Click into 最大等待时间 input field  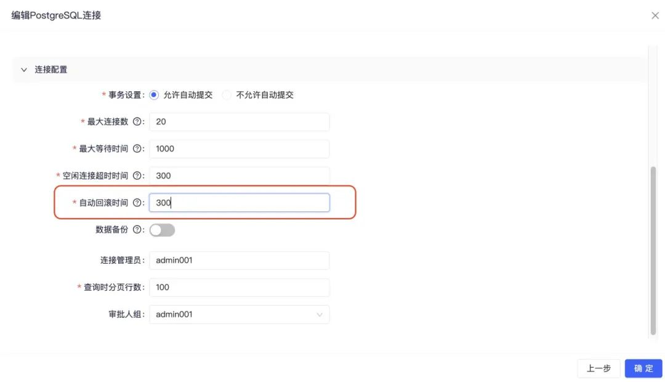click(239, 149)
